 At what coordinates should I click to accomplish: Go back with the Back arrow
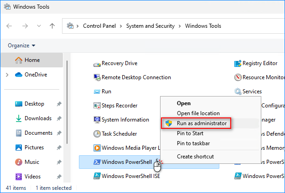coord(9,26)
